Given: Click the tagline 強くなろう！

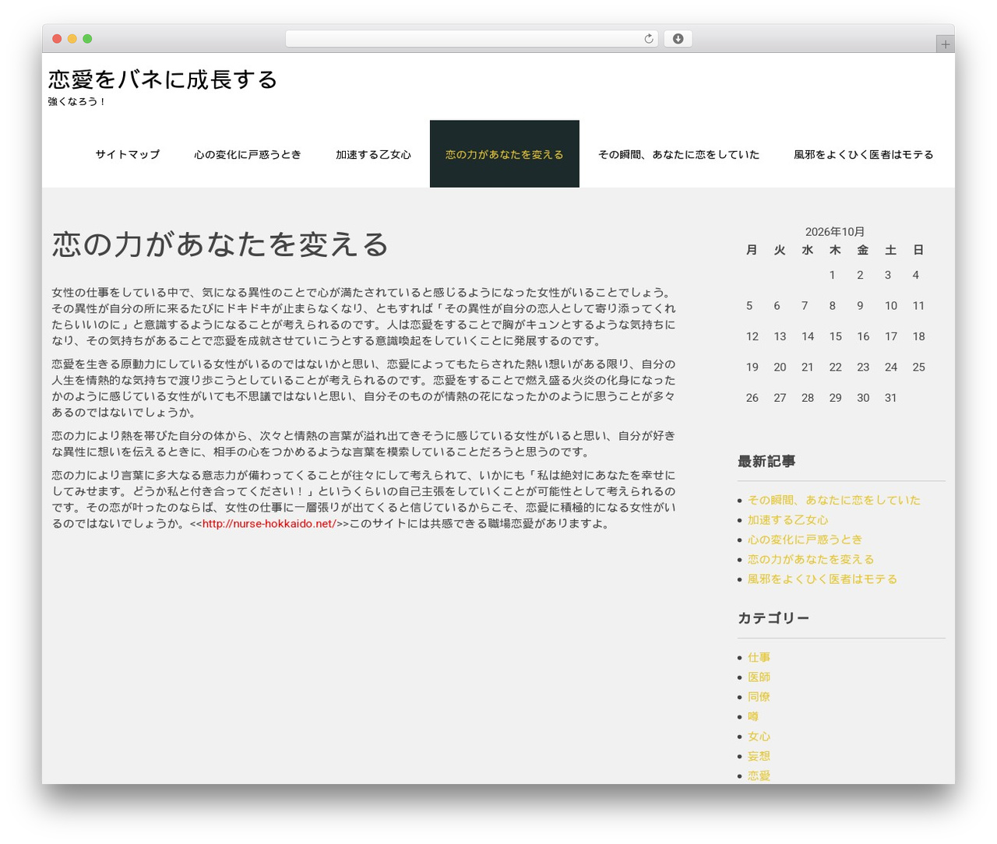Looking at the screenshot, I should pyautogui.click(x=76, y=101).
